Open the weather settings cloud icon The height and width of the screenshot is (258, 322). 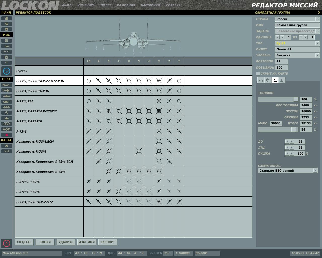click(x=7, y=46)
